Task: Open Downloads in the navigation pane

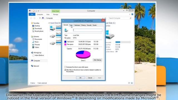Action: click(x=38, y=28)
